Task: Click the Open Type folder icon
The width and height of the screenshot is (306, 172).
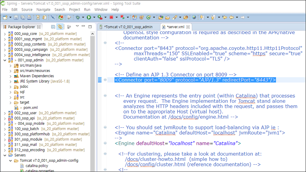Action: click(x=161, y=17)
